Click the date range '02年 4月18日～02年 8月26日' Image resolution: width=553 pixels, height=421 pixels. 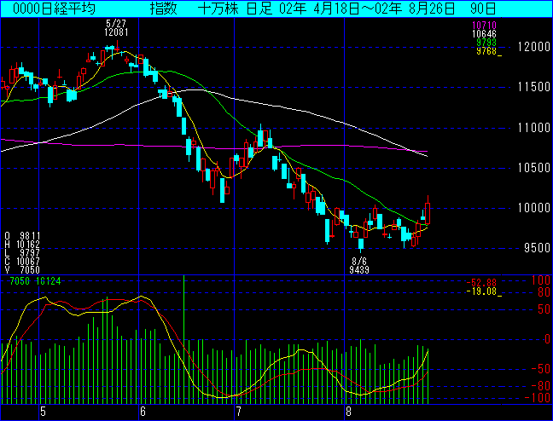pos(367,9)
